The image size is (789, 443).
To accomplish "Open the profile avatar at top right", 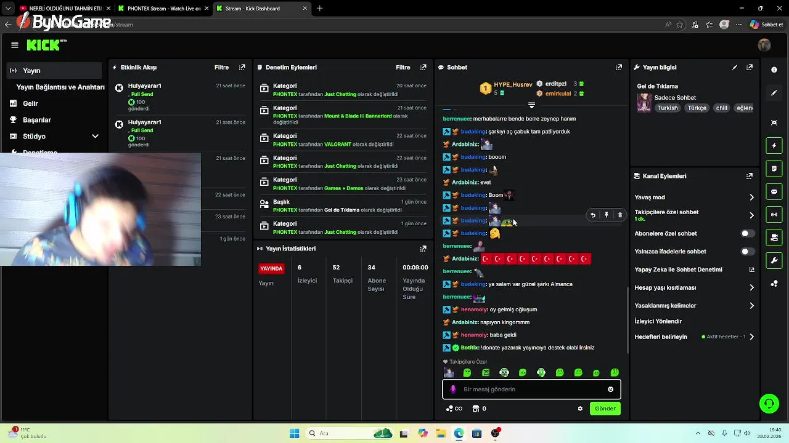I will point(764,45).
